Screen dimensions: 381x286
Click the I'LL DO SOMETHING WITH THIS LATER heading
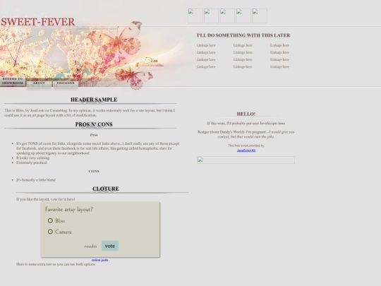(x=243, y=35)
